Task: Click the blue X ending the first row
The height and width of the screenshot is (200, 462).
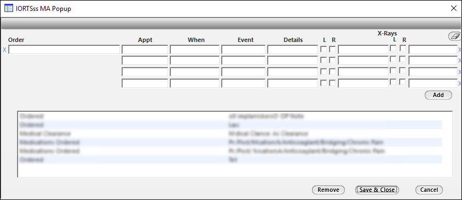Action: coord(460,50)
